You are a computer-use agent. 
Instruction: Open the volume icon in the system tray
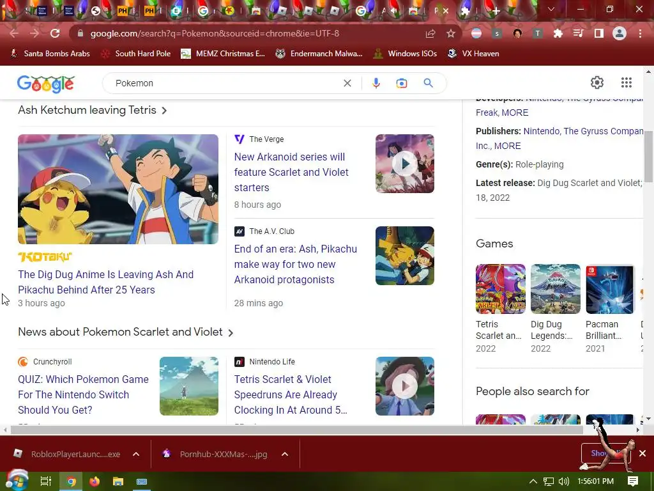click(563, 481)
